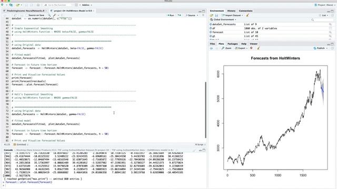Click the code tools wand icon

pos(55,15)
